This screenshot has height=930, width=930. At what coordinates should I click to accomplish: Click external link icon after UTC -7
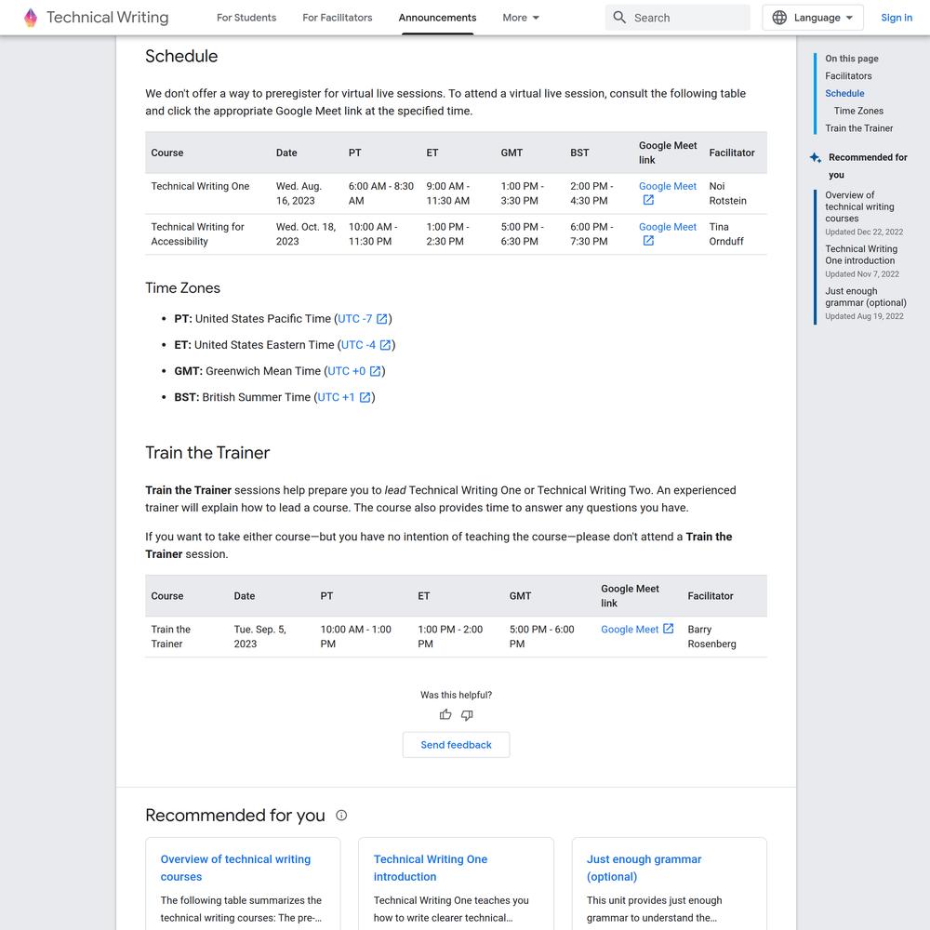[x=382, y=319]
